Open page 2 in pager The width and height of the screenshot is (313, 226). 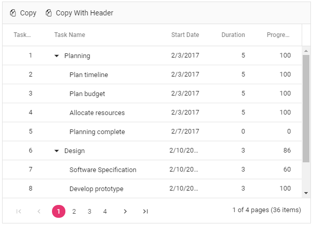74,211
